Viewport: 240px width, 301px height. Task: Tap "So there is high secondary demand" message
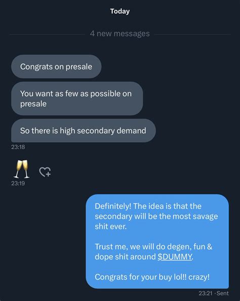[84, 130]
